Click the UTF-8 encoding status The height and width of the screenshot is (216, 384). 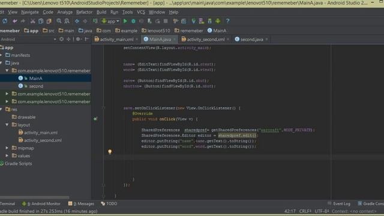pyautogui.click(x=322, y=211)
